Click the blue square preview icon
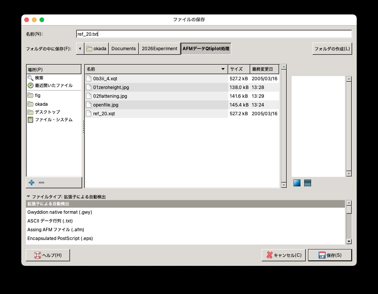378x294 pixels. coord(297,183)
